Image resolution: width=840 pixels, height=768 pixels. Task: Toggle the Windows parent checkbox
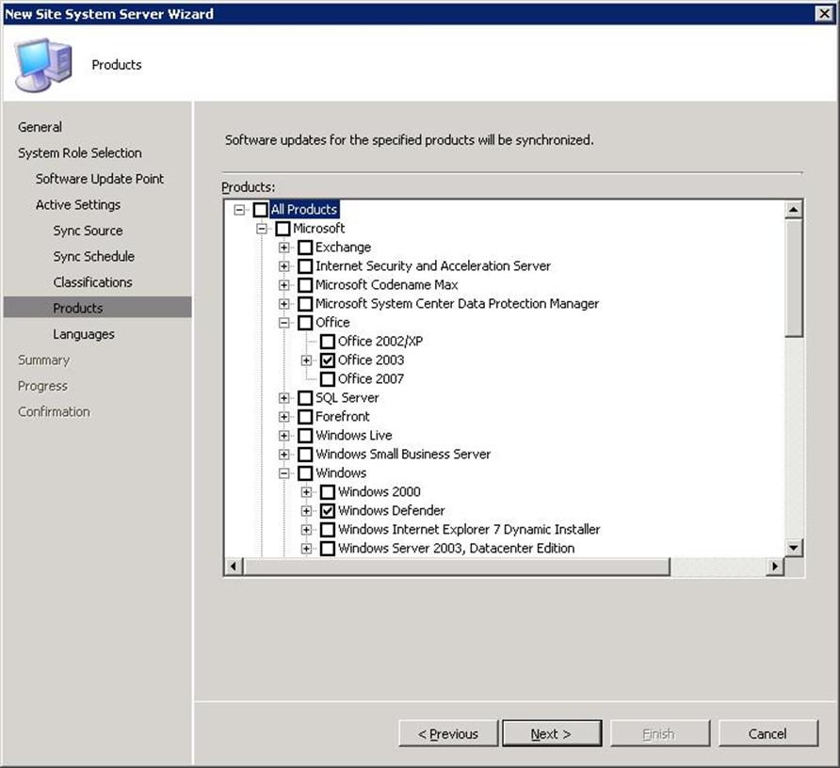coord(305,472)
